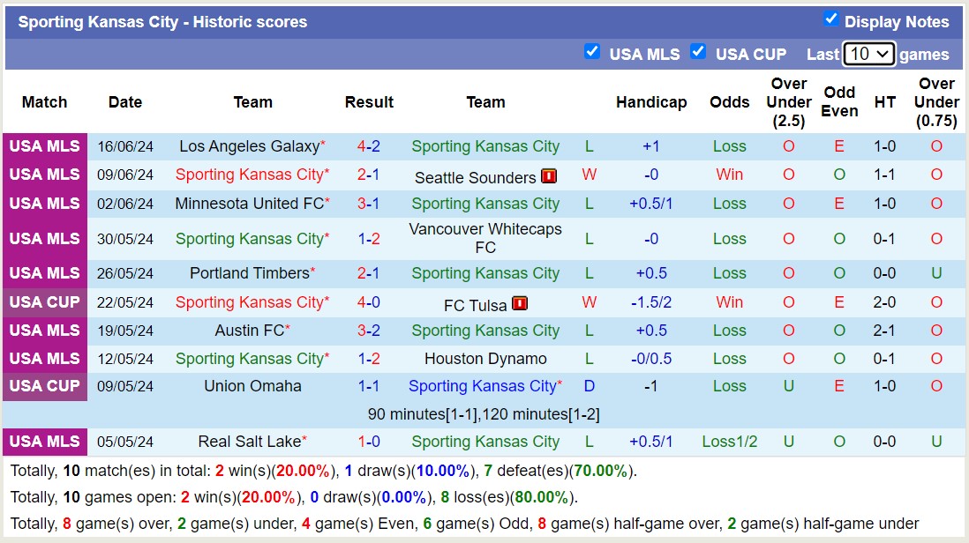Click red card icon beside Seattle Sounders

click(549, 176)
